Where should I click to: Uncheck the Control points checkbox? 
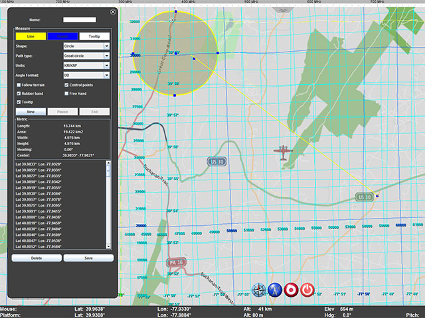pos(66,85)
